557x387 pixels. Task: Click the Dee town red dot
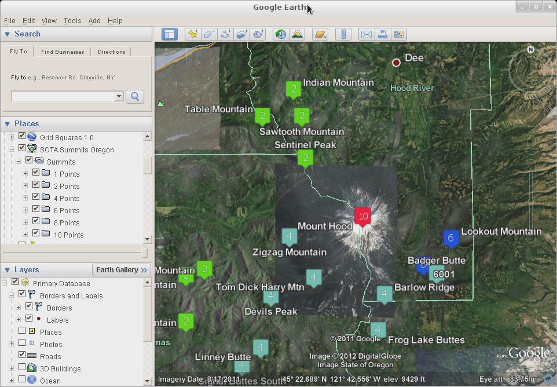tap(396, 63)
